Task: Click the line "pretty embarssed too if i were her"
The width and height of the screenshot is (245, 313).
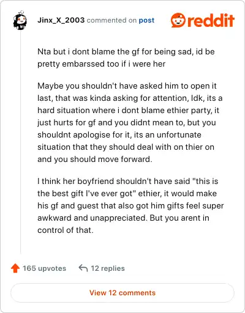Action: [101, 64]
